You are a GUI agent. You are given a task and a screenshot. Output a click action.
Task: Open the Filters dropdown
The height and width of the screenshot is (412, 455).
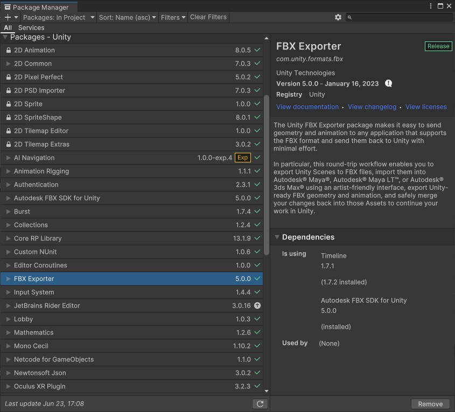[173, 17]
